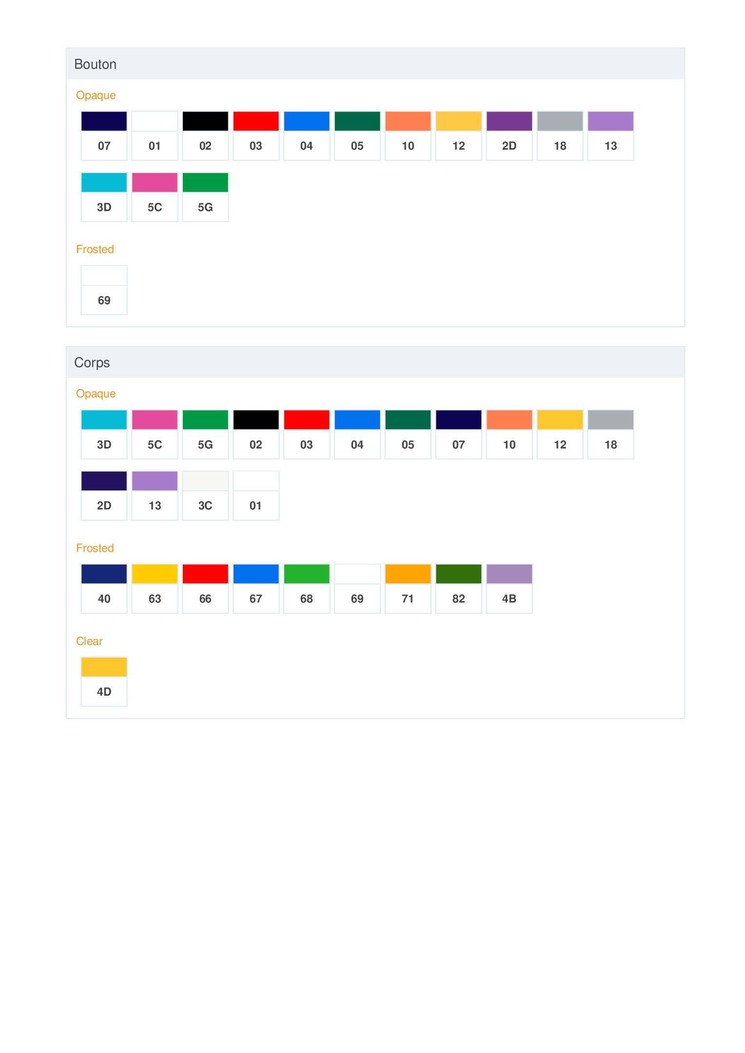This screenshot has width=745, height=1053.
Task: Click lilac swatch 13 in Corps Opaque
Action: [x=155, y=495]
